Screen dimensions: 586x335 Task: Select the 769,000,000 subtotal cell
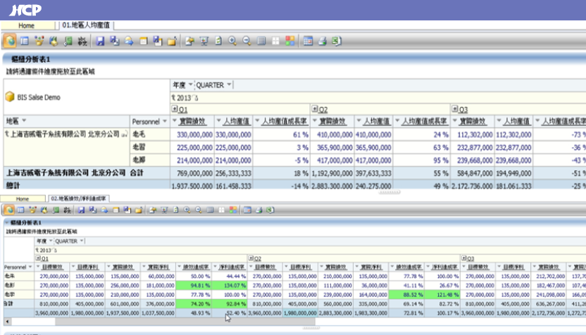(x=192, y=173)
